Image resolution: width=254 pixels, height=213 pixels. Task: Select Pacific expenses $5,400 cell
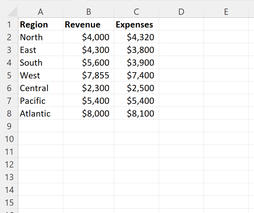(x=136, y=100)
